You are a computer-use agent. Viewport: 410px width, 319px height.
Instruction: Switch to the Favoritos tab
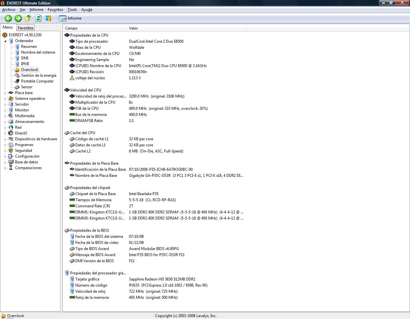coord(26,28)
